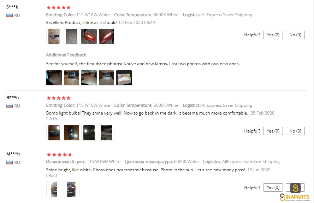Click five-star rating of S***k's review

coord(59,8)
